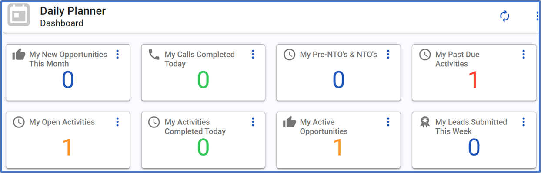Click the Daily Planner calendar icon
The width and height of the screenshot is (541, 173).
point(19,15)
